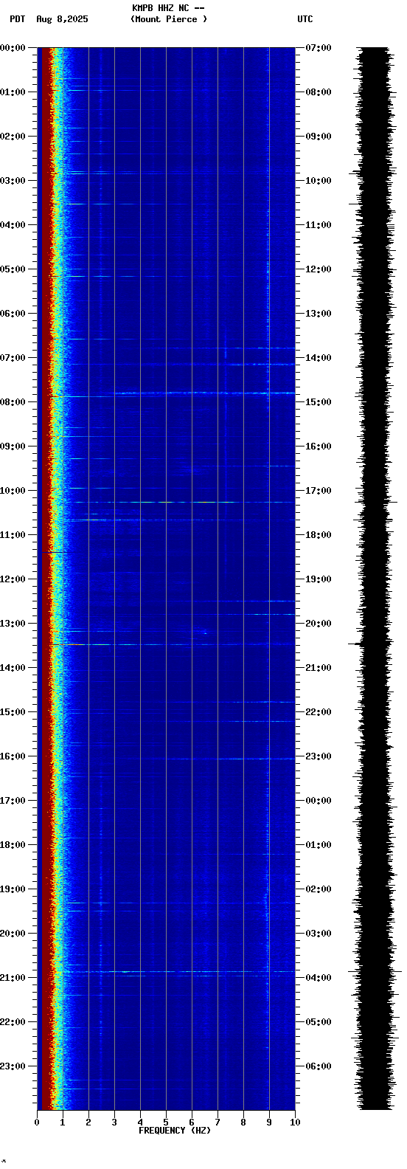Click the 05:00 UTC label on right axis
Viewport: 407px width, 1169px height.
tap(319, 1022)
